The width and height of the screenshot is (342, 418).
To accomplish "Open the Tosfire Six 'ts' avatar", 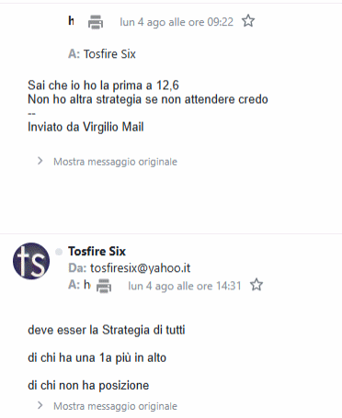I will point(31,261).
